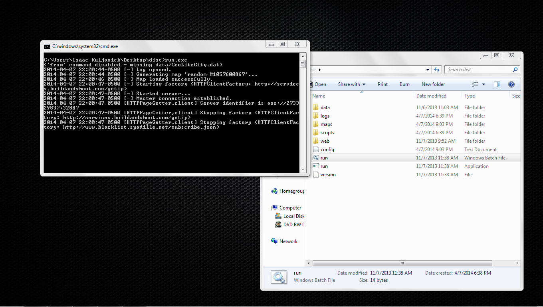
Task: Click the Burn toolbar item
Action: point(404,84)
